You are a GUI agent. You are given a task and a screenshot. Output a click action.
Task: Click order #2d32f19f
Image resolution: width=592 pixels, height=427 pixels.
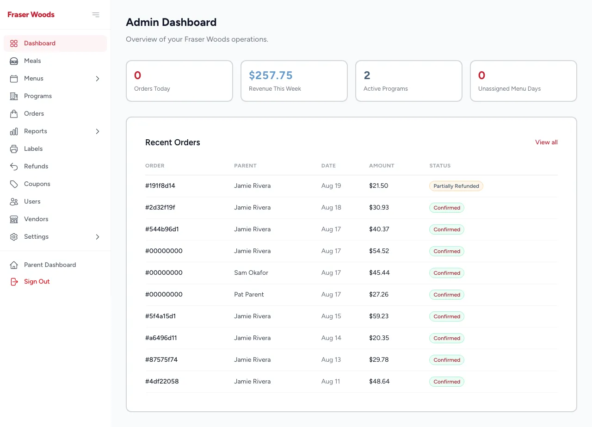tap(160, 208)
